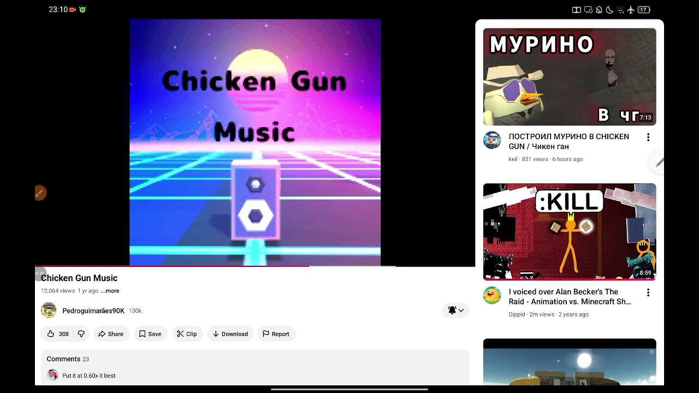699x393 pixels.
Task: Tap Wi-Fi icon in status bar
Action: coord(620,10)
